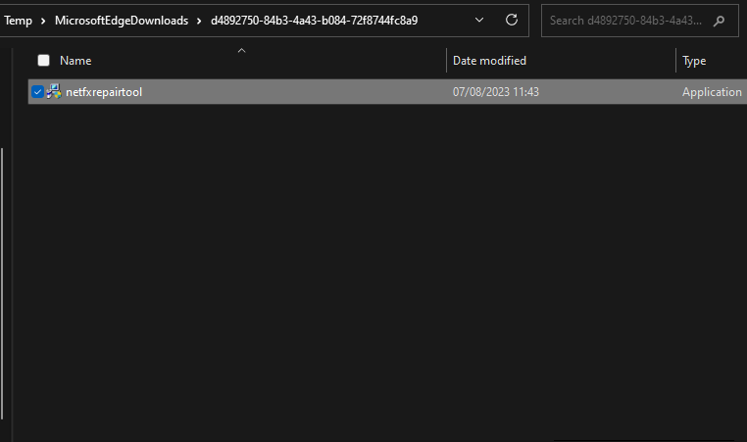This screenshot has height=442, width=747.
Task: Click the Application type cell
Action: point(712,92)
